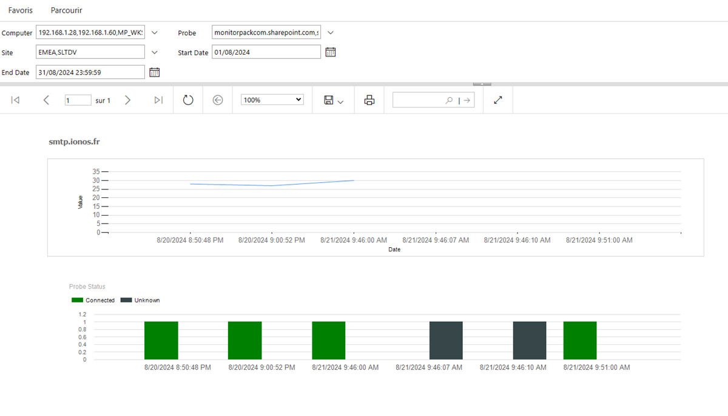Navigate back to parent report

click(218, 100)
